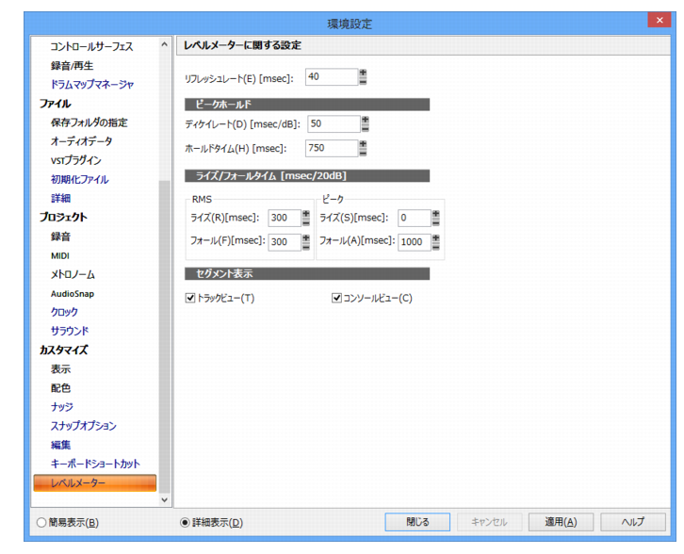This screenshot has width=684, height=554.
Task: Select ドラムマップマネージャ in the sidebar
Action: pyautogui.click(x=92, y=84)
